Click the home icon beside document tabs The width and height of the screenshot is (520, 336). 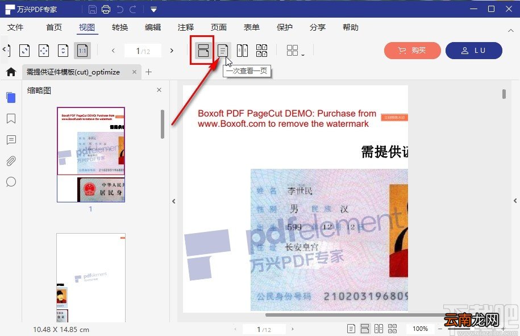[x=11, y=72]
